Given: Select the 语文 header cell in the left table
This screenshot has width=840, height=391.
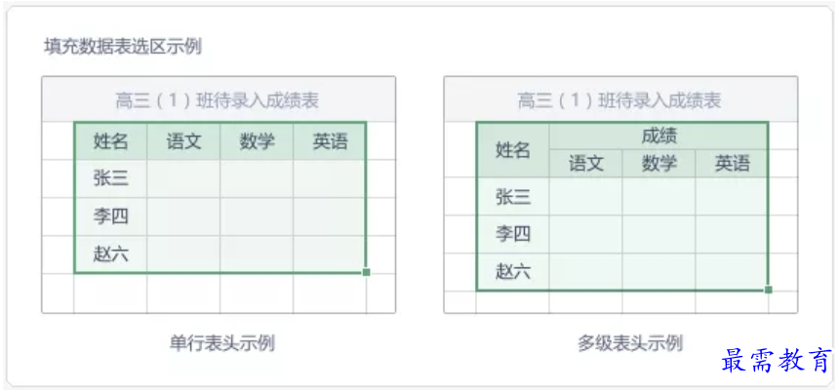Looking at the screenshot, I should 183,141.
